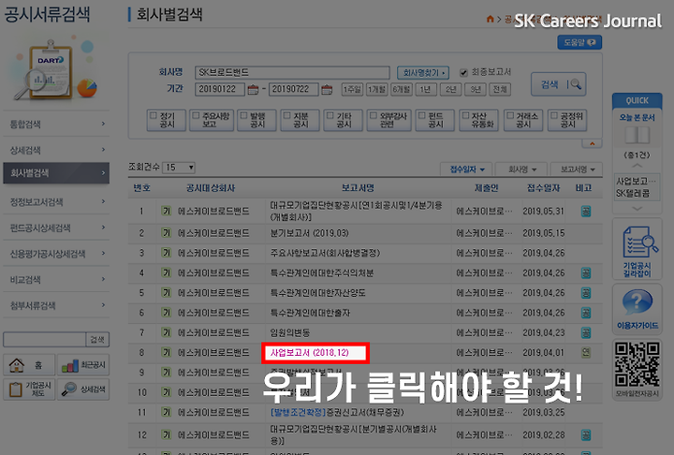Click 비고 icon for 특수관계인에대한출자
Viewport: 674px width, 455px height.
coord(585,313)
